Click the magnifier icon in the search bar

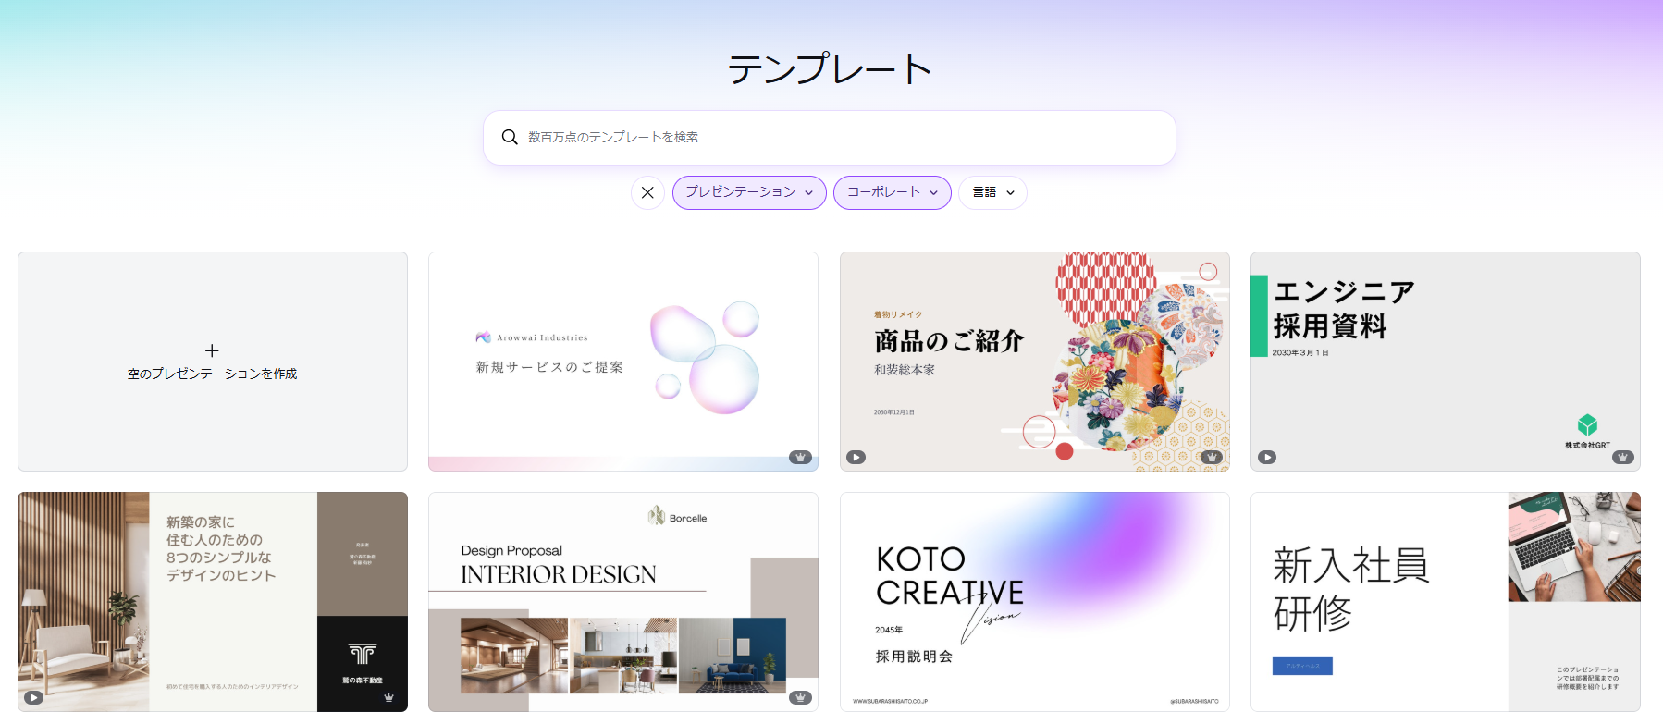coord(510,137)
